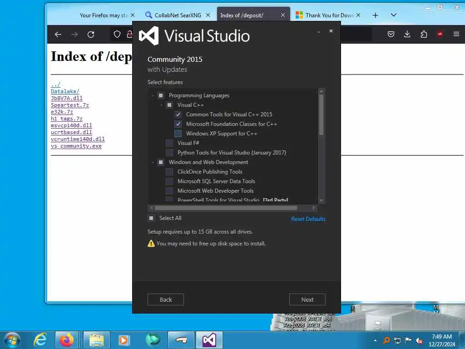
Task: Check Microsoft SQL Server Data Tools
Action: point(169,181)
